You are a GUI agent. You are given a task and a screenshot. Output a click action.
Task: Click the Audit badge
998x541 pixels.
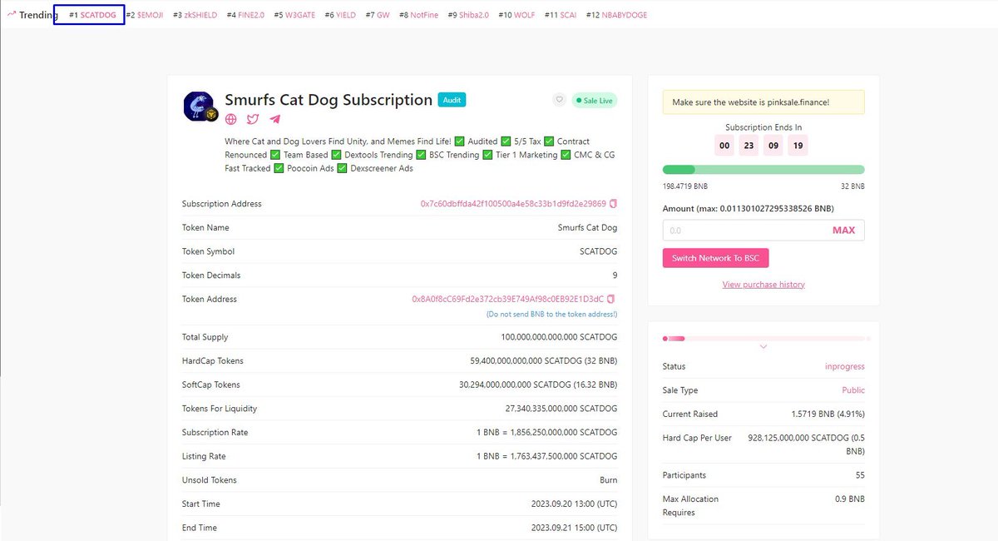[452, 100]
